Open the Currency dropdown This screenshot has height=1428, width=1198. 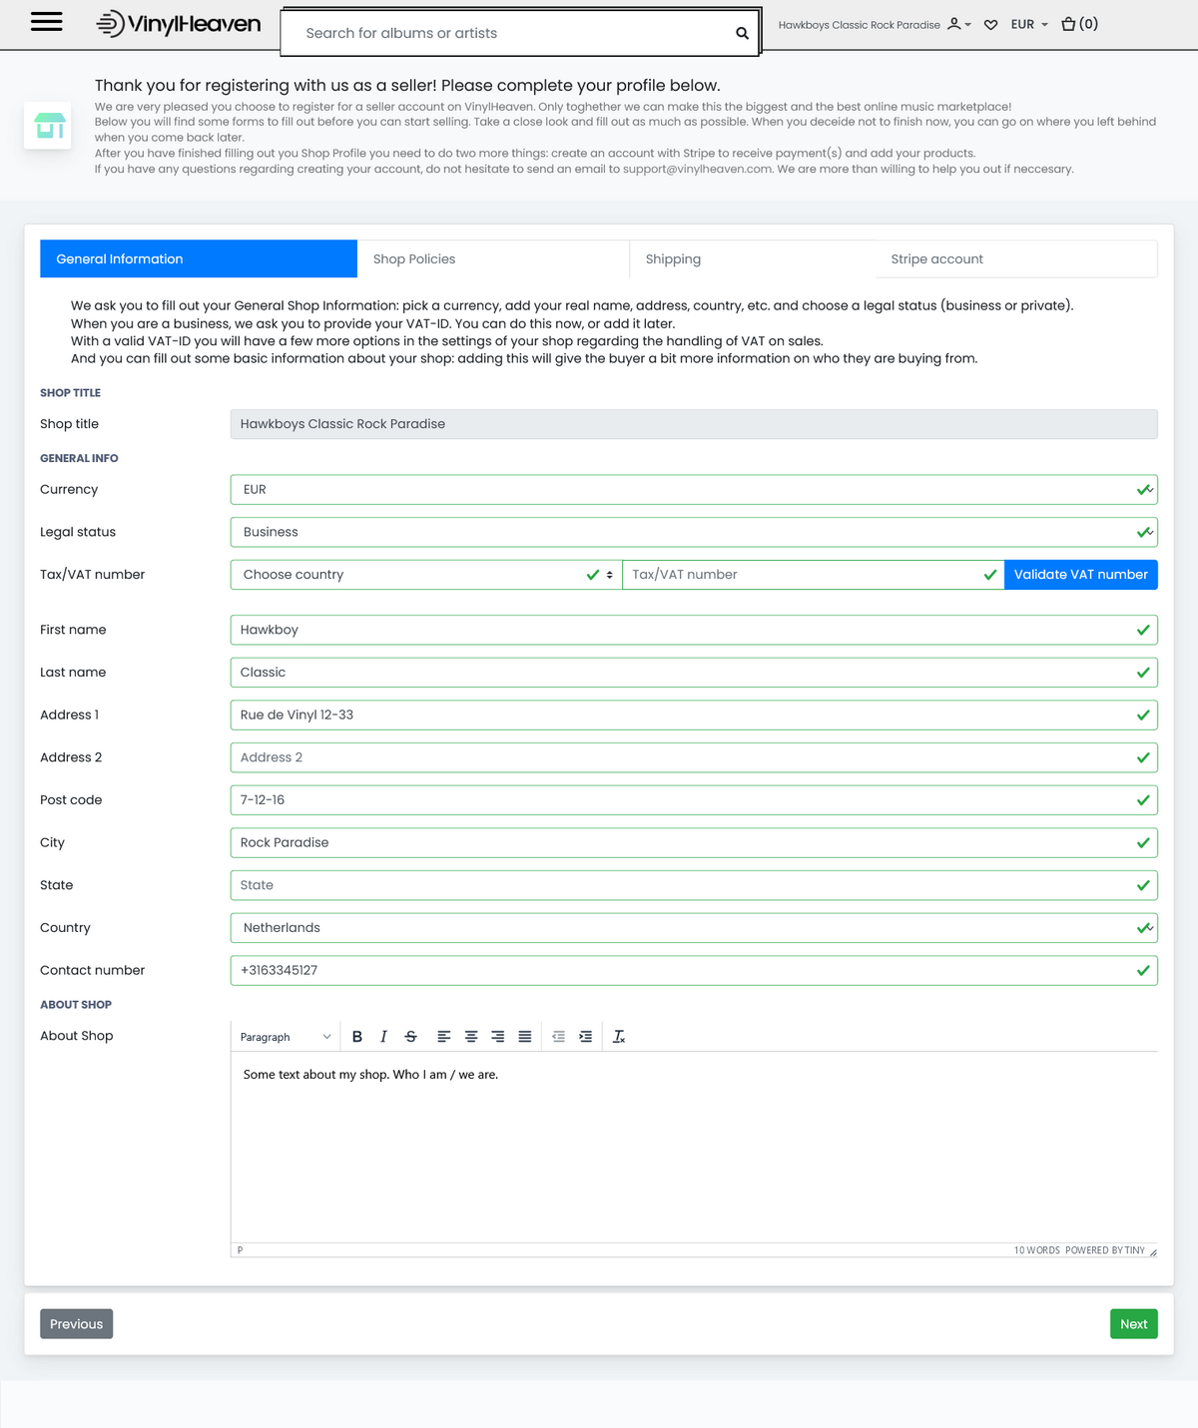coord(693,490)
